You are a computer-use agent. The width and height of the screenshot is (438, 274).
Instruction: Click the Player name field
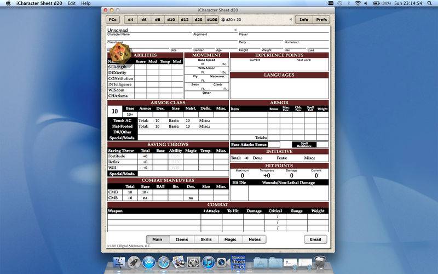[x=284, y=30]
